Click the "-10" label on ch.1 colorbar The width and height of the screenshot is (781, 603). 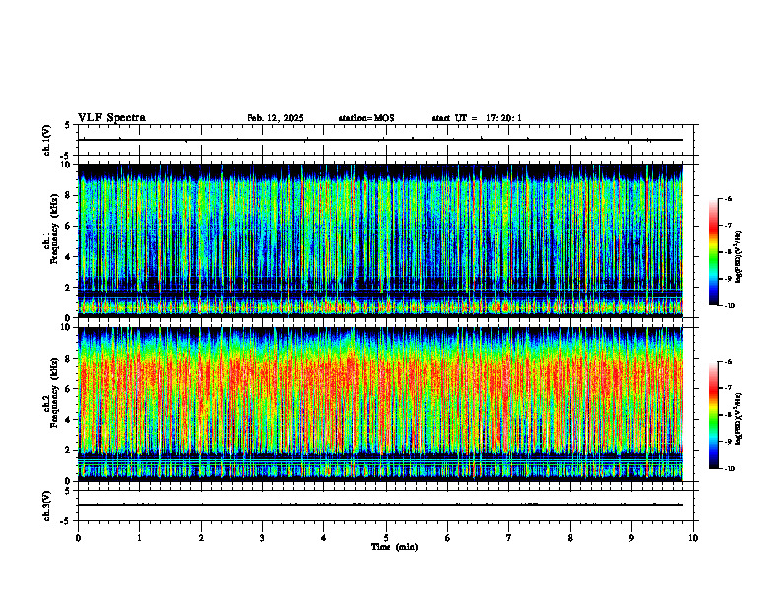[730, 306]
